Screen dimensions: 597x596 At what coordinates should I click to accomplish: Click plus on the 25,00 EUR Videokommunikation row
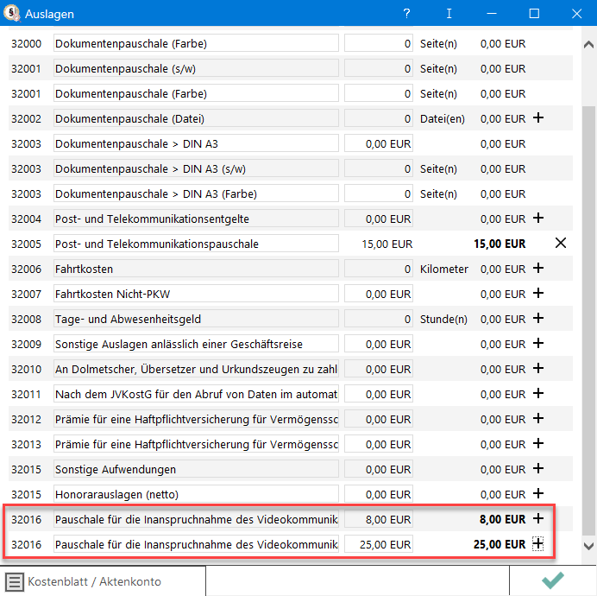point(537,544)
